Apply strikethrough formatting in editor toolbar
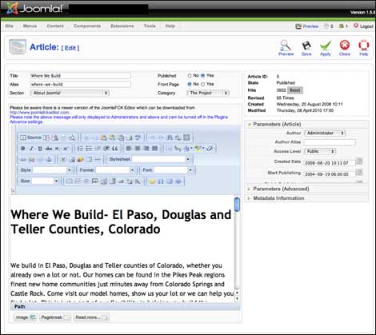This screenshot has height=335, width=376. [x=49, y=149]
